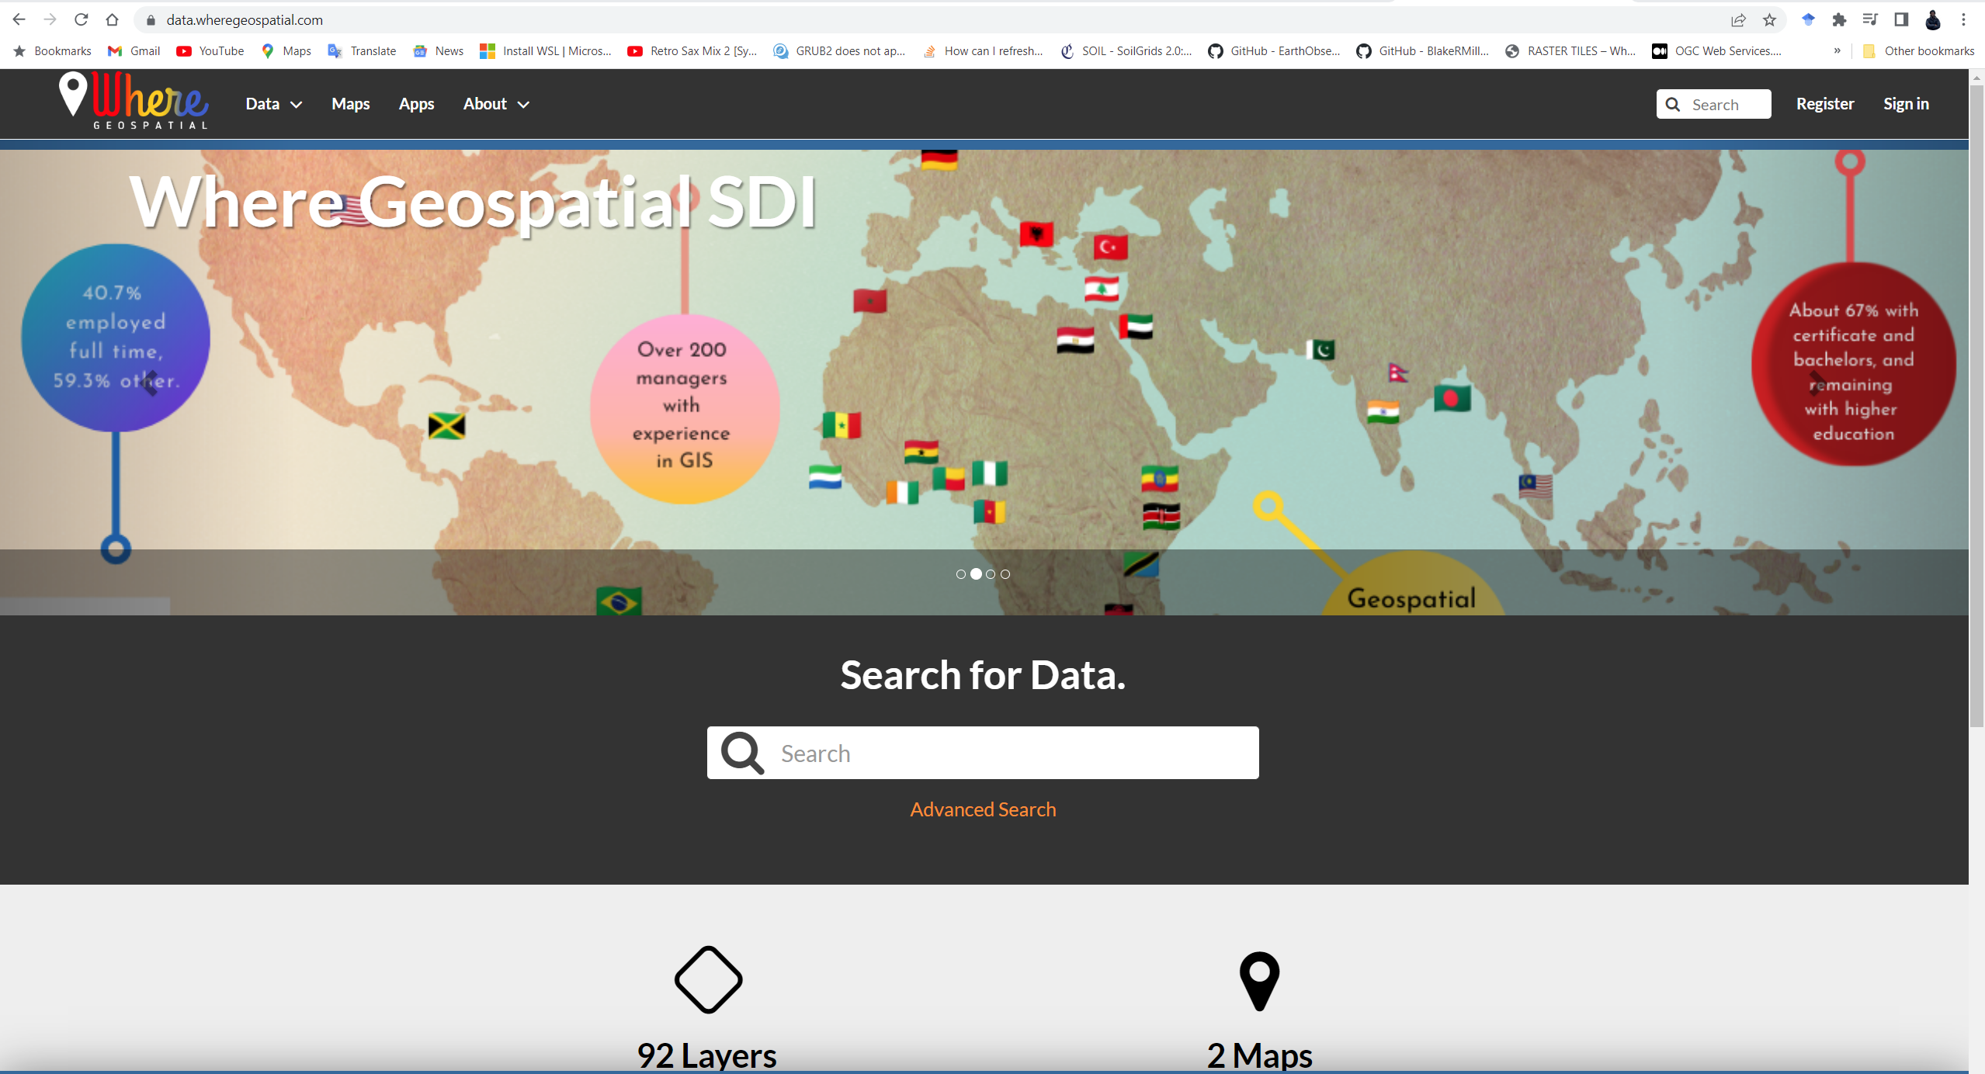Click the Register link
The height and width of the screenshot is (1074, 1985).
coord(1824,104)
